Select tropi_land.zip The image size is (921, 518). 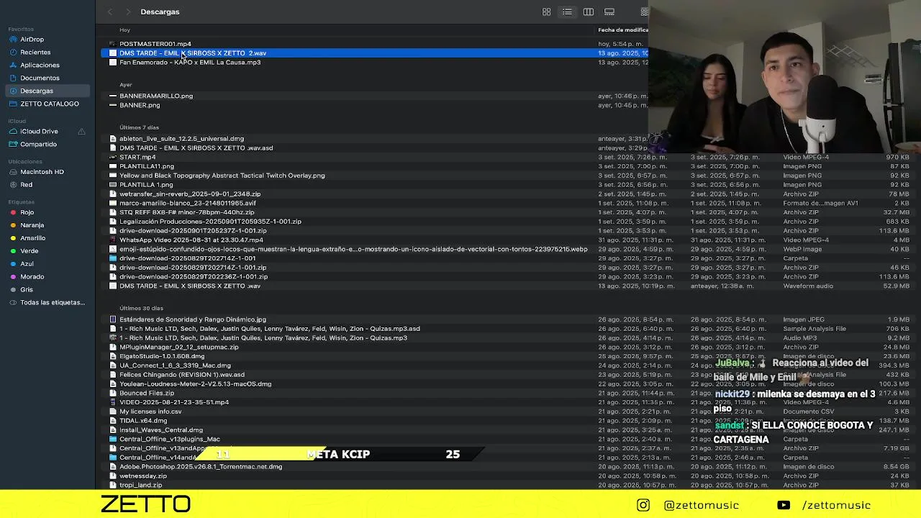(x=141, y=485)
